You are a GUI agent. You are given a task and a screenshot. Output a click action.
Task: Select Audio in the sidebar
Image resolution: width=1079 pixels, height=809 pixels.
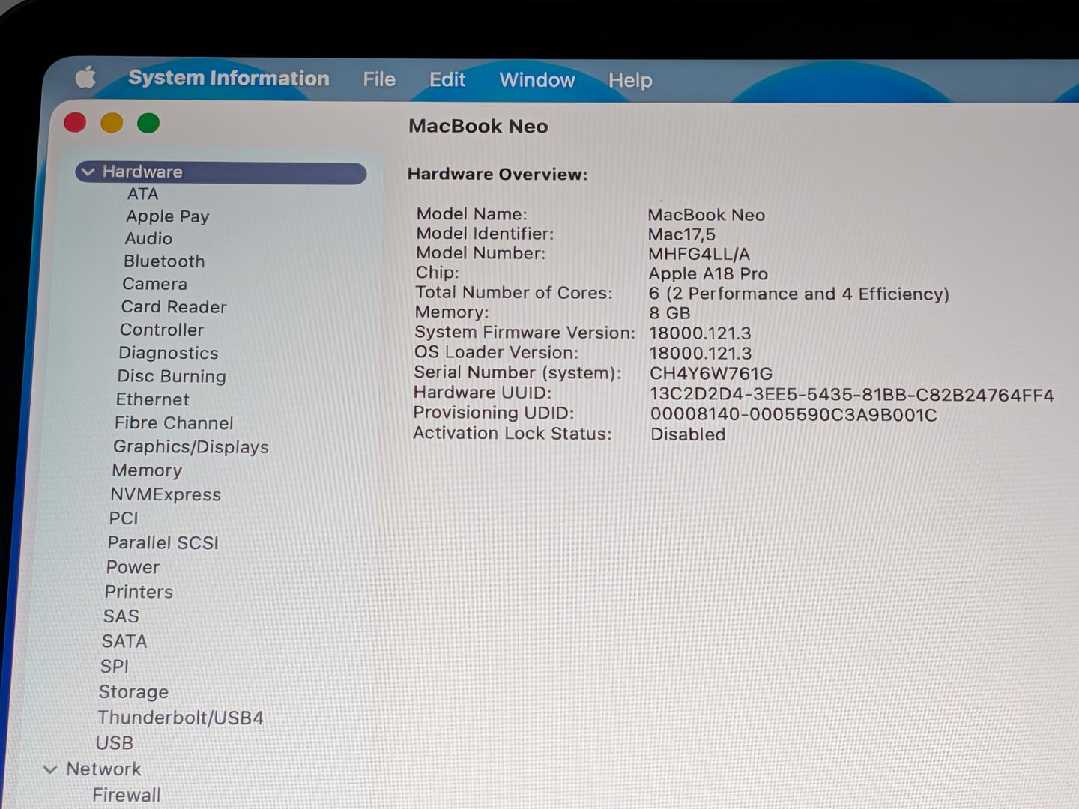pyautogui.click(x=148, y=239)
